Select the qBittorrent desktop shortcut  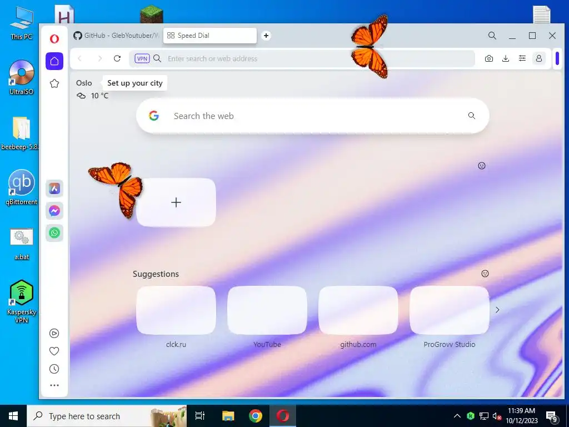tap(22, 188)
